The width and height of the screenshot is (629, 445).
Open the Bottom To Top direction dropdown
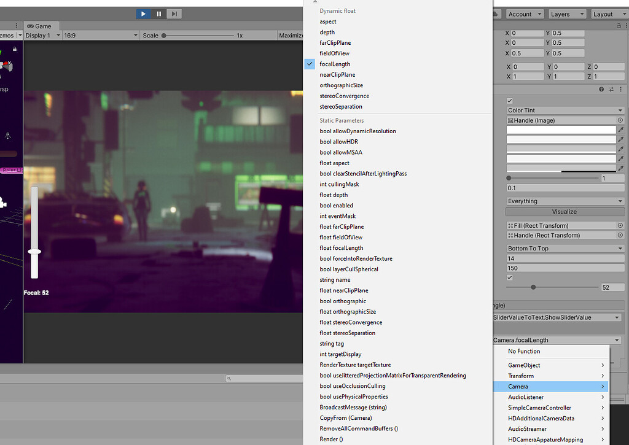tap(565, 248)
